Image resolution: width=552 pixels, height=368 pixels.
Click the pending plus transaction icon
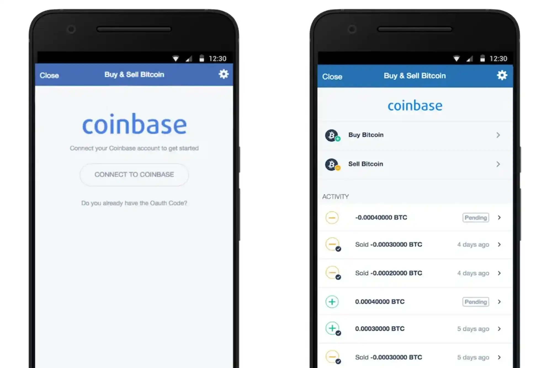[332, 302]
